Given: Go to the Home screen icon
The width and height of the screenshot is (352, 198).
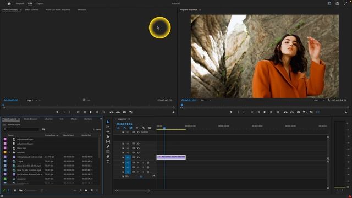Looking at the screenshot, I should (9, 4).
